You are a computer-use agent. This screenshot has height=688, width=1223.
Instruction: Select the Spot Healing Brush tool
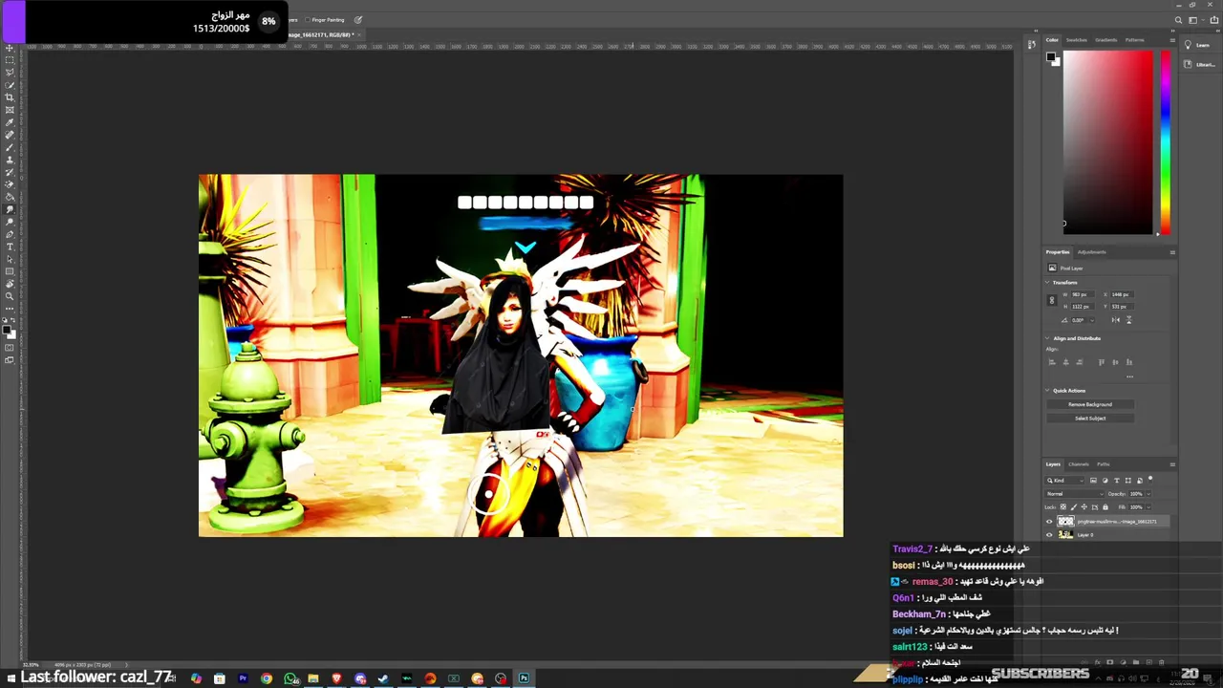[x=9, y=135]
